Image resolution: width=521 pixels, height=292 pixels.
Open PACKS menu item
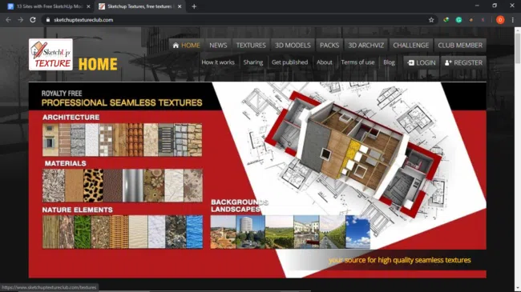click(329, 45)
